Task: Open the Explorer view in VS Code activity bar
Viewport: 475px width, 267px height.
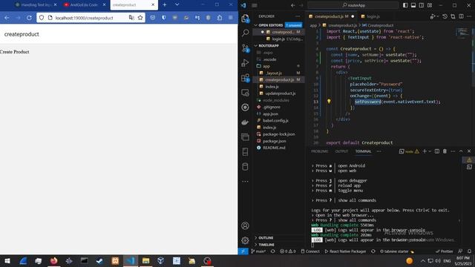Action: tap(245, 19)
